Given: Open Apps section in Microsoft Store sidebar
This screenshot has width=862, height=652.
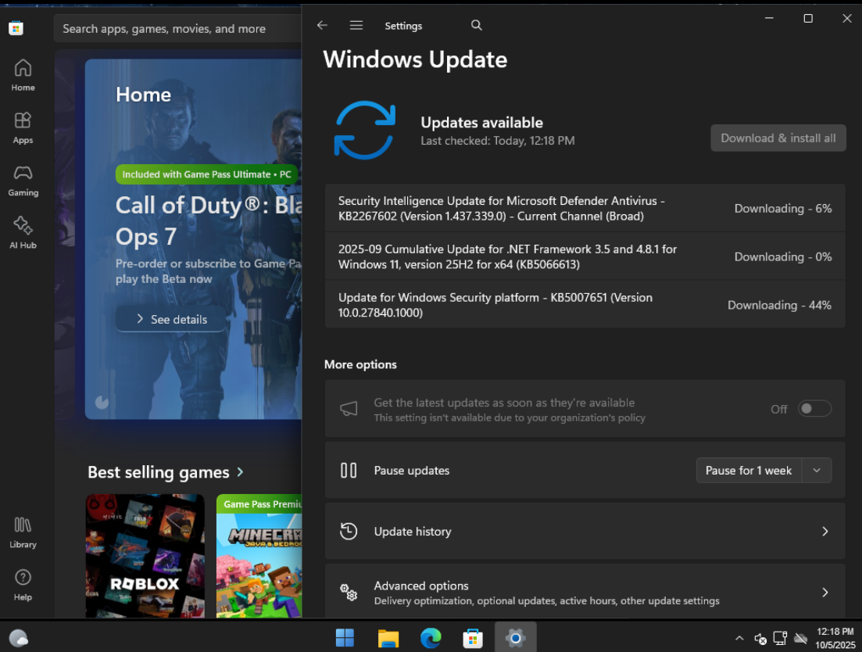Looking at the screenshot, I should [x=23, y=128].
